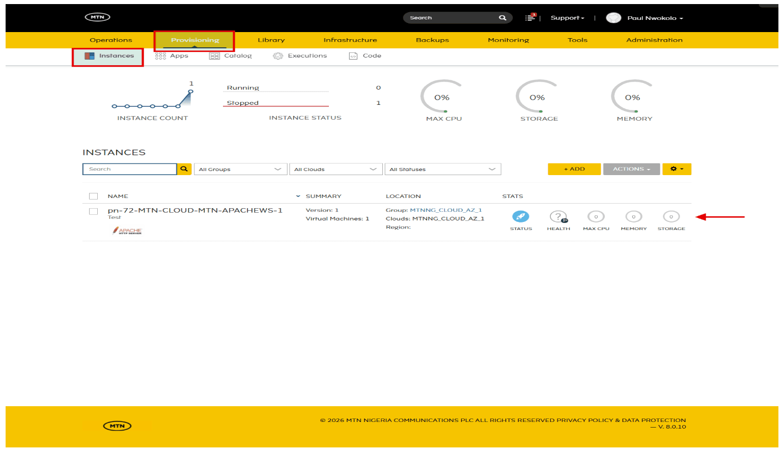Click the Apache HTTP Server logo
The image size is (783, 452).
coord(127,231)
